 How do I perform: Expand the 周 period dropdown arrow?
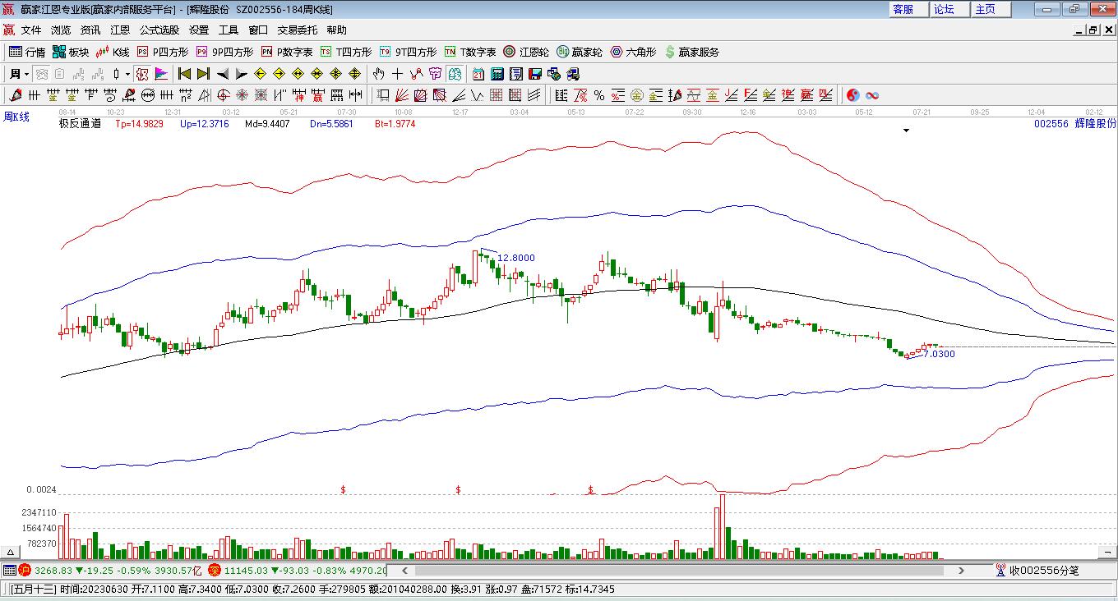tap(26, 74)
